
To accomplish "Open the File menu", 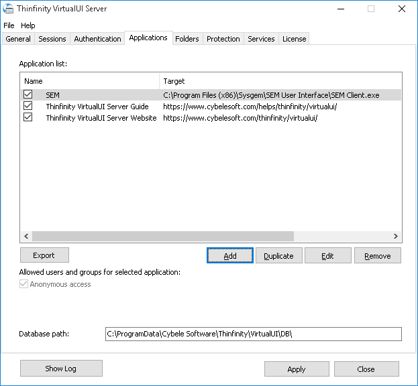I will click(x=9, y=25).
